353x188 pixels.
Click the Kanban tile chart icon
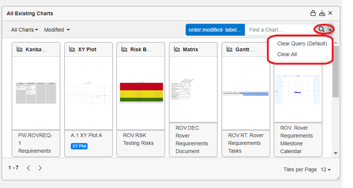pos(19,49)
